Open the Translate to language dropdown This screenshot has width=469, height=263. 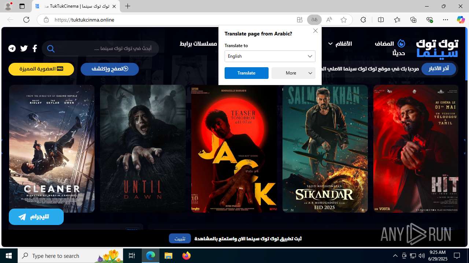point(270,56)
